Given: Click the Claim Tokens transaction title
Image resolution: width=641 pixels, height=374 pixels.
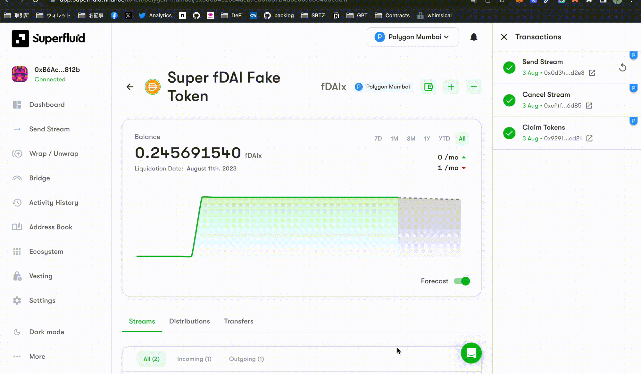Looking at the screenshot, I should click(544, 127).
